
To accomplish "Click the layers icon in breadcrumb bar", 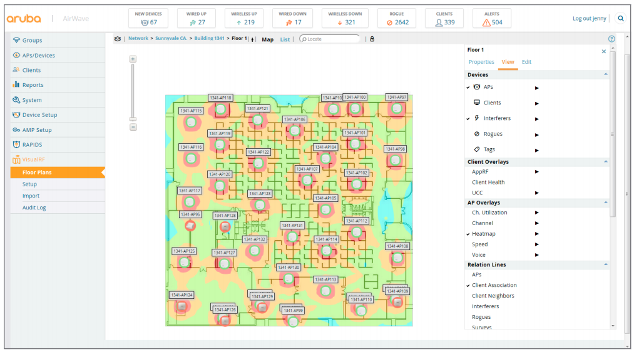I will (117, 39).
